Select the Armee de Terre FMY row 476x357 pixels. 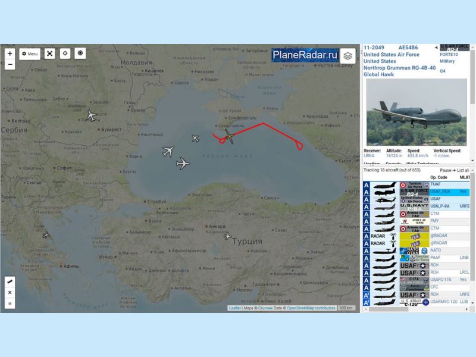click(416, 221)
